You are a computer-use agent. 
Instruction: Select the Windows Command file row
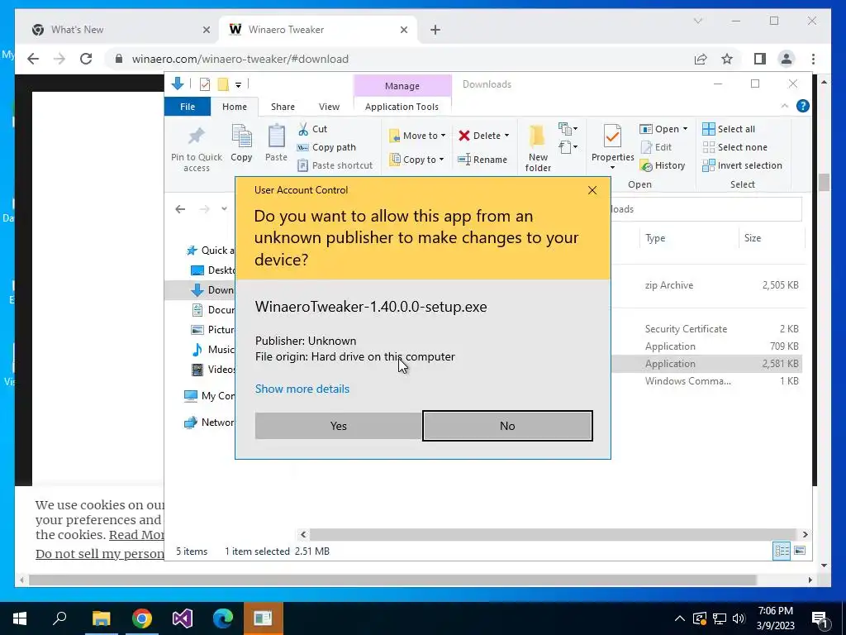(707, 380)
